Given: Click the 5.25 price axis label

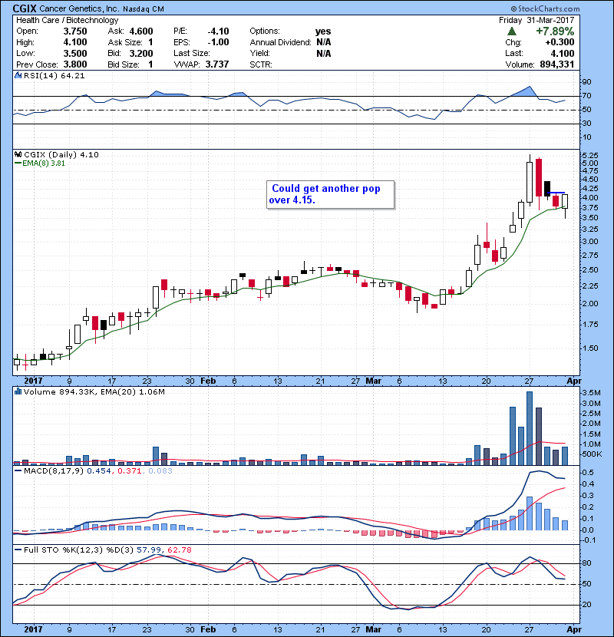Looking at the screenshot, I should point(589,155).
